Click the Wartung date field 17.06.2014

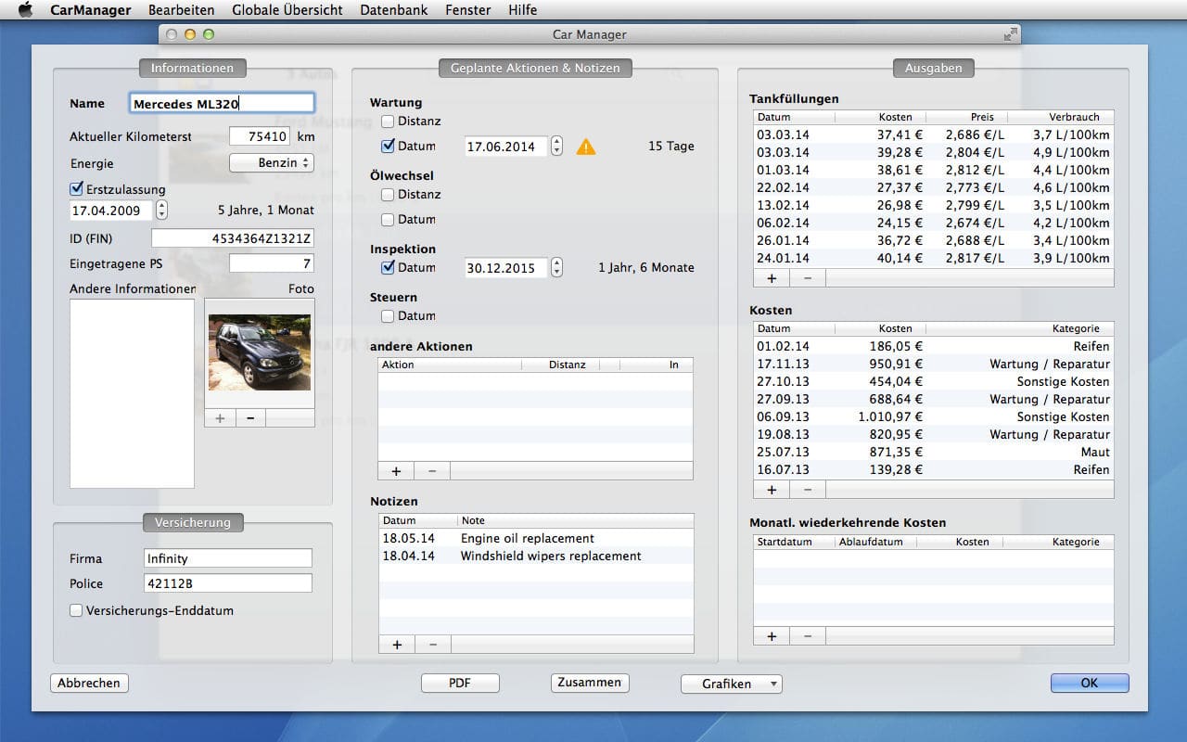506,147
